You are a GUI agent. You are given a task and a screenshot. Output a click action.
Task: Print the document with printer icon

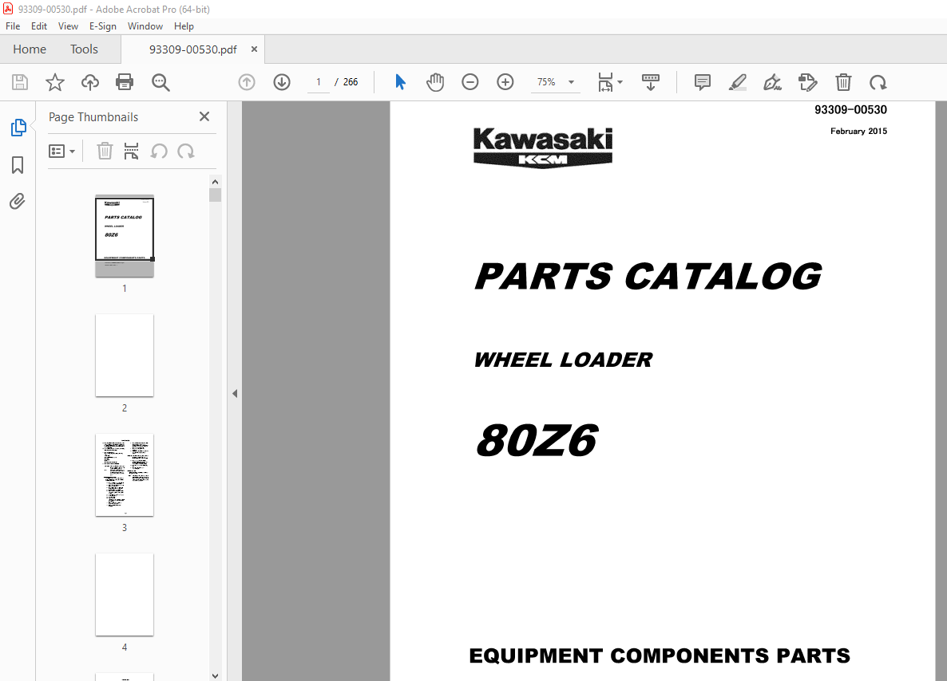125,82
